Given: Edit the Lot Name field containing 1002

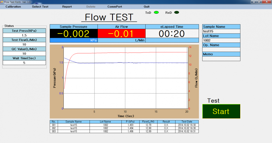Looking at the screenshot, I should click(221, 40).
